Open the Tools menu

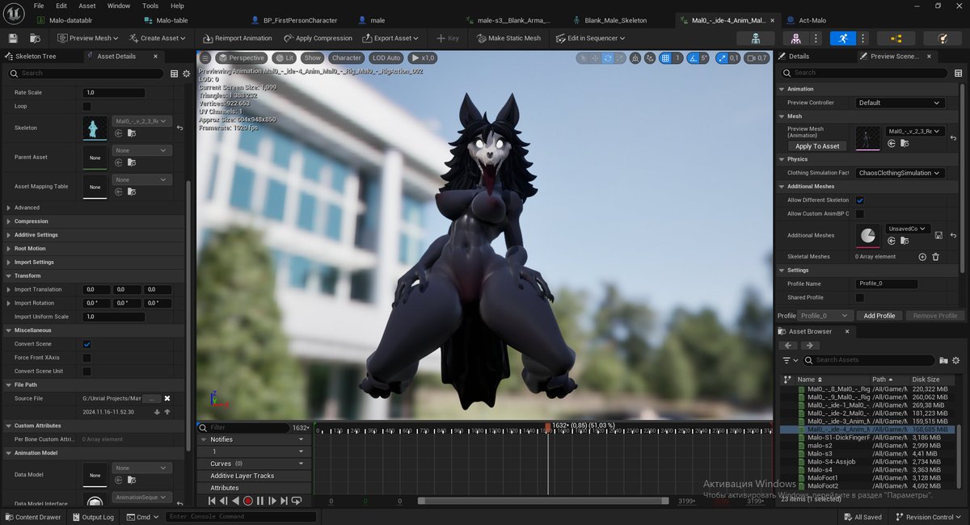coord(150,6)
